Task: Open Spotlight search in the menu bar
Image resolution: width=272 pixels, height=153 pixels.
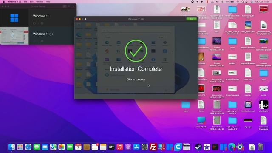Action: tap(243, 2)
